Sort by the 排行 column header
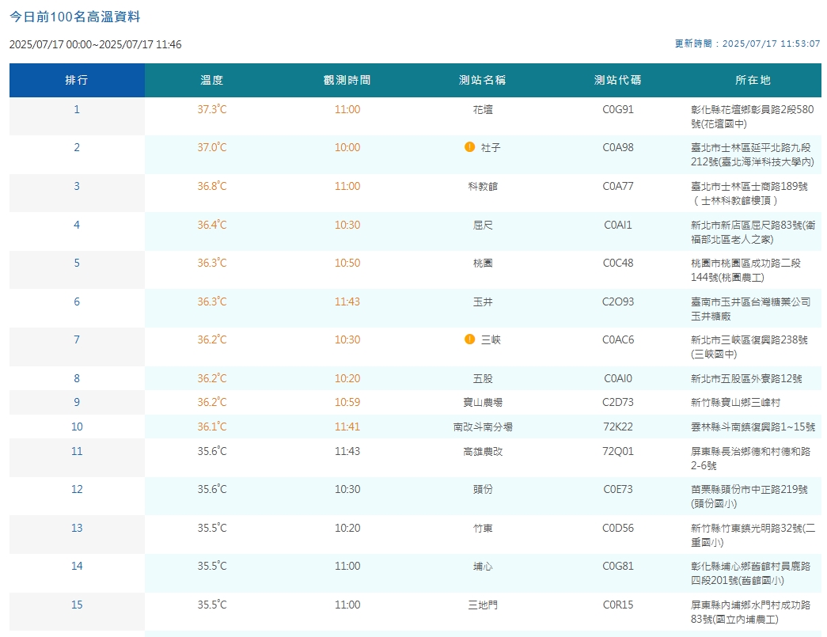 [x=77, y=80]
